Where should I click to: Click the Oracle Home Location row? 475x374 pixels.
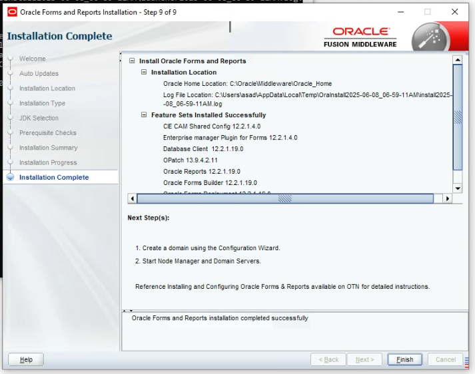point(247,83)
